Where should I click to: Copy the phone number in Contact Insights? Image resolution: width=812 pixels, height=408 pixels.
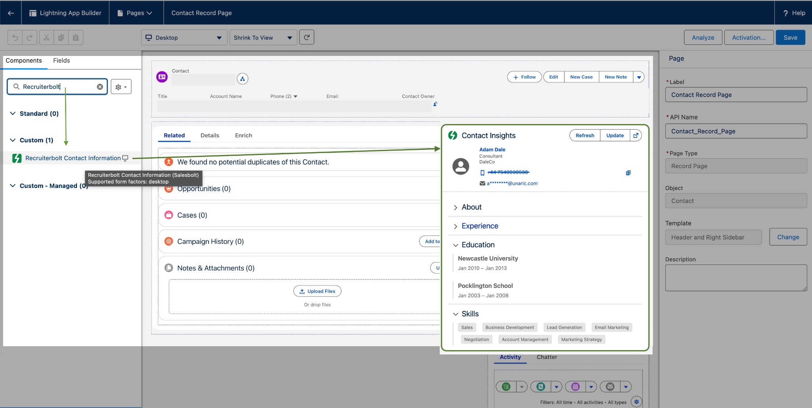(x=628, y=173)
